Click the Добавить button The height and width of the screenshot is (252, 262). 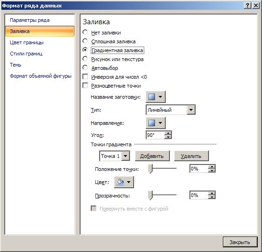pos(152,156)
